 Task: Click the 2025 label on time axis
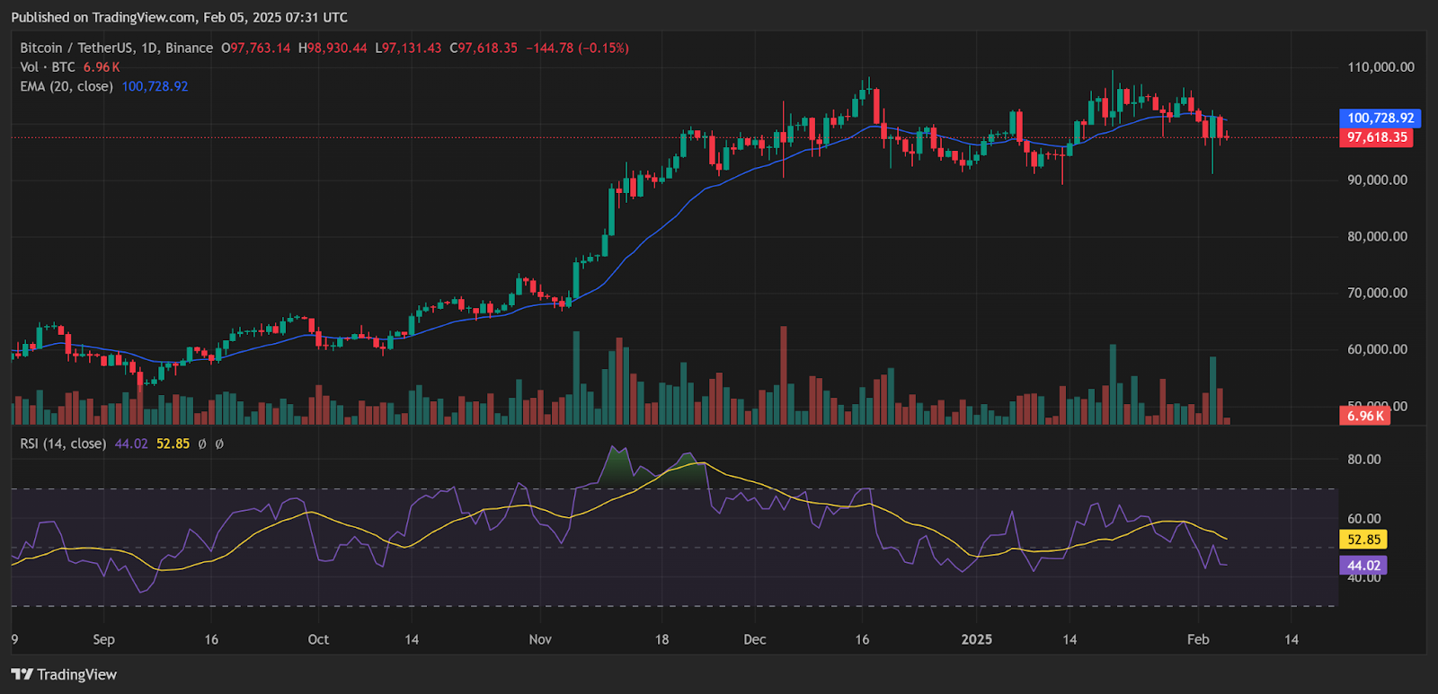(x=977, y=639)
